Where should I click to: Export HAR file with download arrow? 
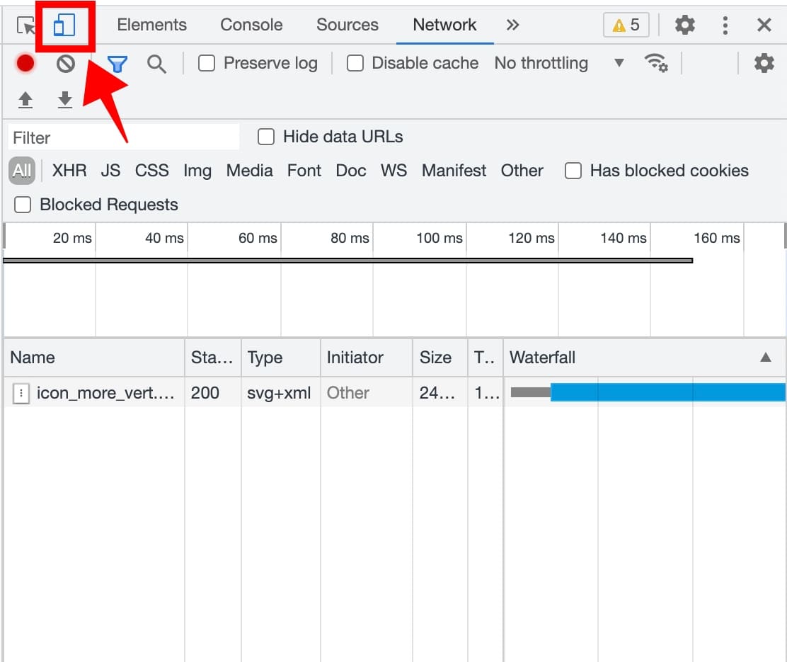(65, 100)
